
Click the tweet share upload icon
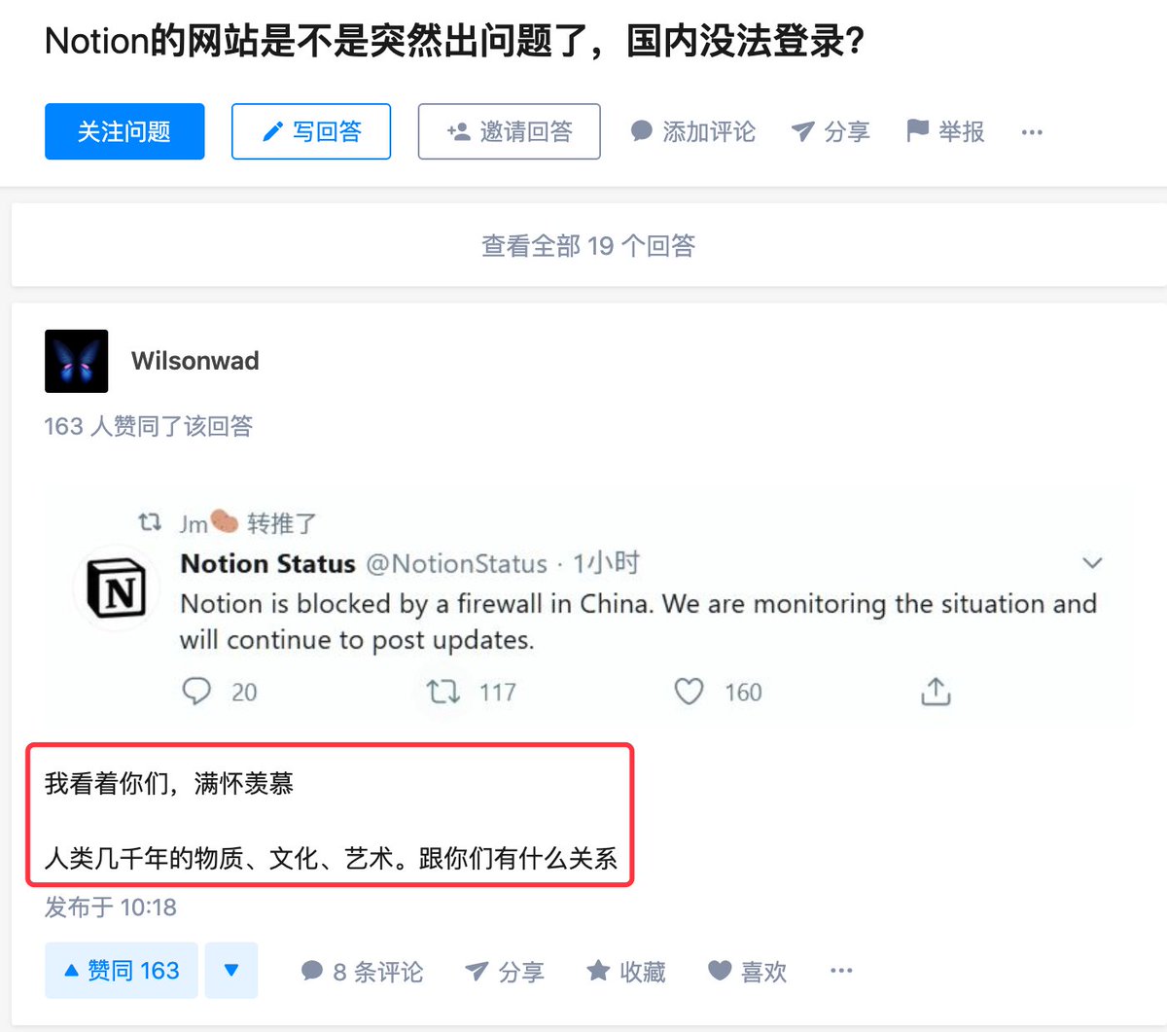(x=936, y=692)
